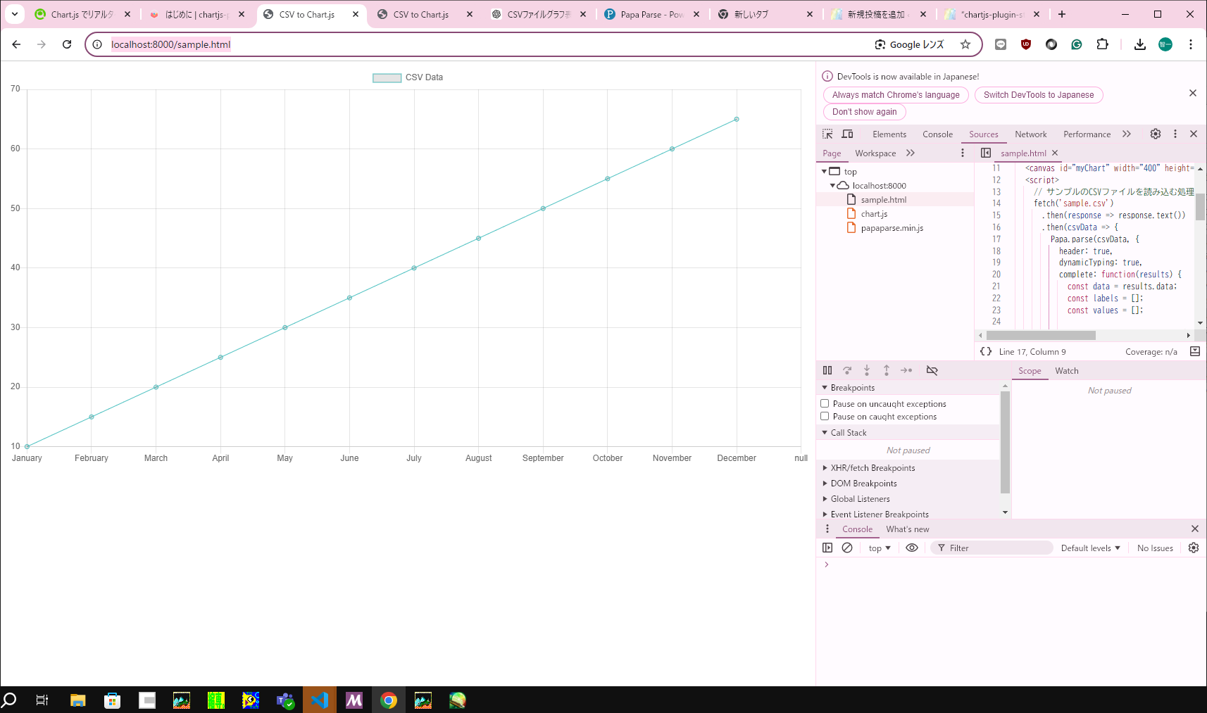Click the Don't show again button
This screenshot has width=1207, height=713.
pyautogui.click(x=864, y=112)
